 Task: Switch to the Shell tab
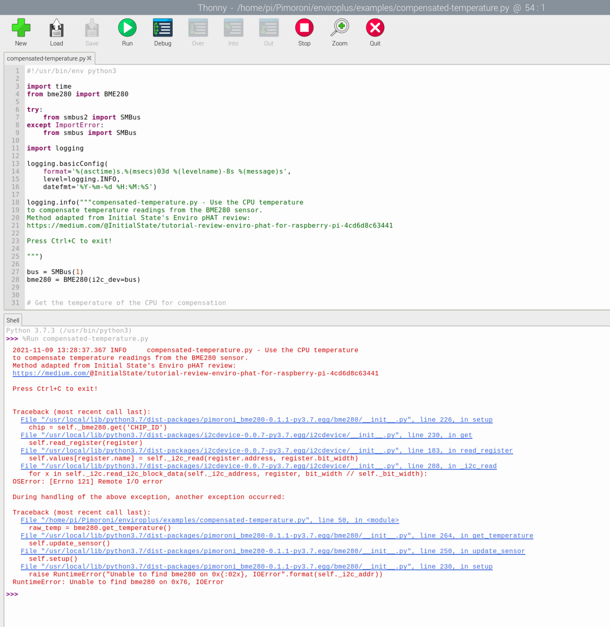coord(13,320)
